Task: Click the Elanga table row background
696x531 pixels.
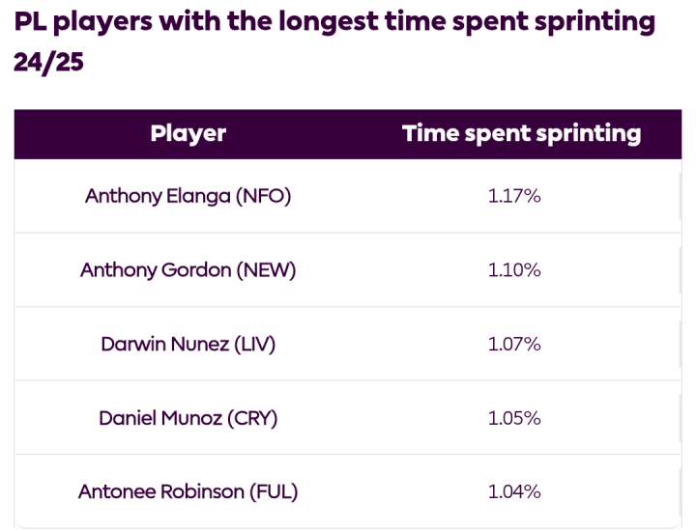Action: [x=348, y=196]
